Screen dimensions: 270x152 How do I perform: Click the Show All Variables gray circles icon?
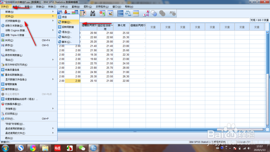click(162, 13)
